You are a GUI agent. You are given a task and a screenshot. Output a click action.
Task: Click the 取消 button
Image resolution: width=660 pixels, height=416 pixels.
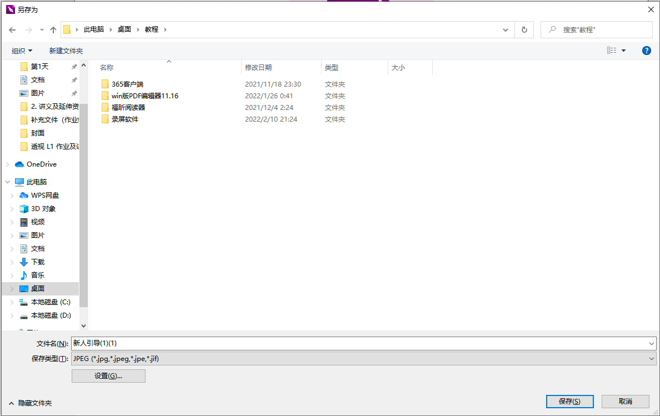point(625,402)
